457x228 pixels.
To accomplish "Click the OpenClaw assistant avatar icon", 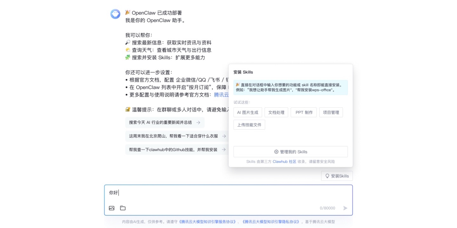I will (115, 14).
